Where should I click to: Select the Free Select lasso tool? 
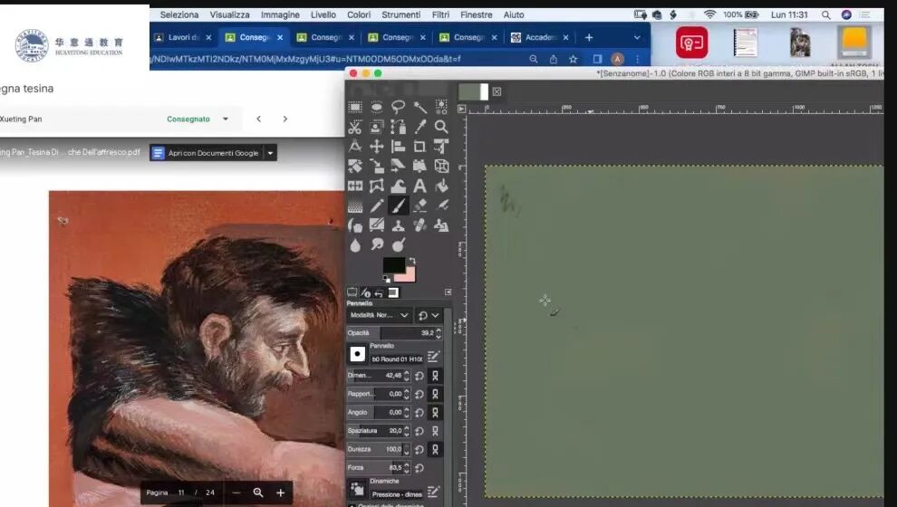point(398,107)
